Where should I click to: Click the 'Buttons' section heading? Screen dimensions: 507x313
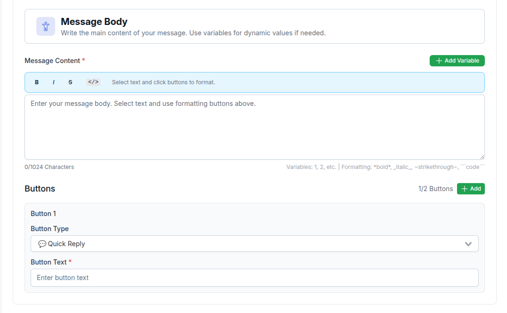pyautogui.click(x=40, y=188)
